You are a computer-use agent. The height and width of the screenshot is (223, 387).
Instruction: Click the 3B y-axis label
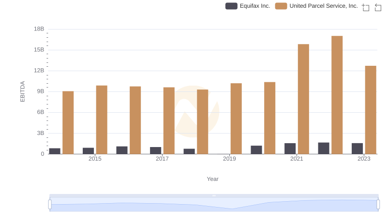[x=41, y=133]
